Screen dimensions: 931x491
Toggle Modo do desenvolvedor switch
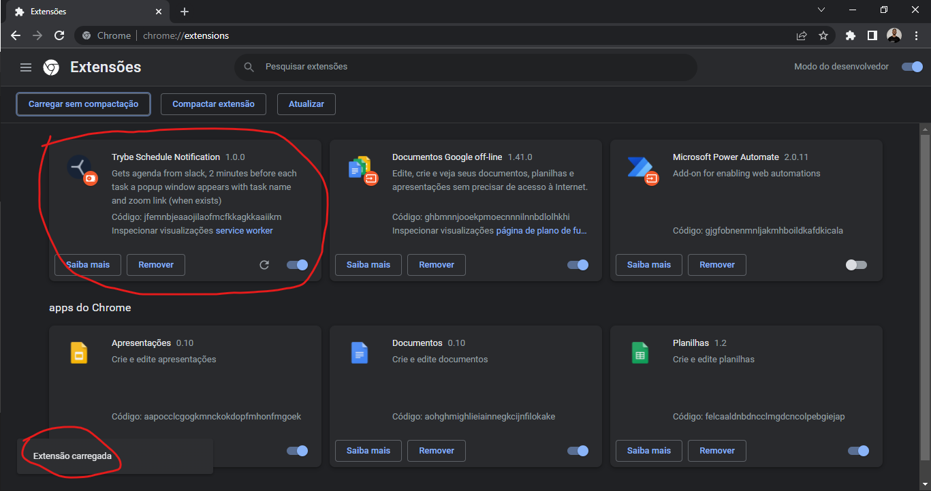click(912, 67)
